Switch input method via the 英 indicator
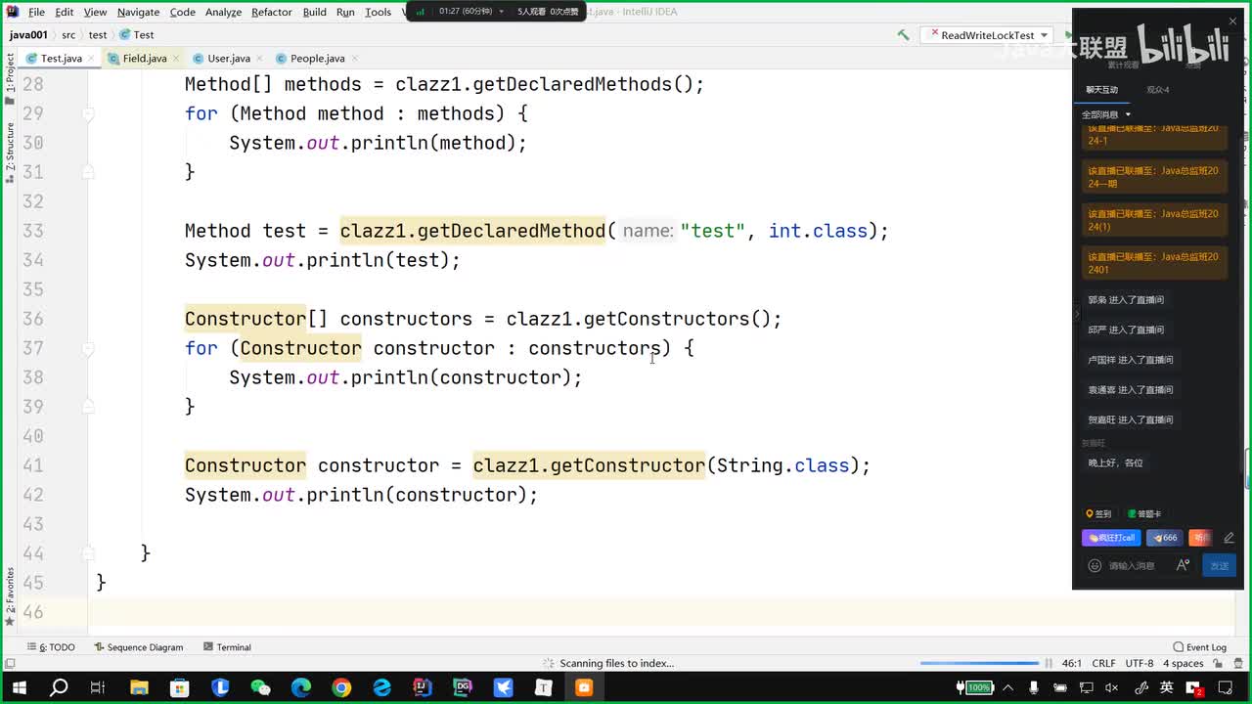Image resolution: width=1252 pixels, height=704 pixels. pyautogui.click(x=1166, y=687)
